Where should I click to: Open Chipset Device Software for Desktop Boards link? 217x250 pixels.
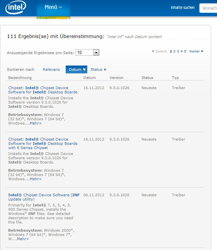coord(43,90)
